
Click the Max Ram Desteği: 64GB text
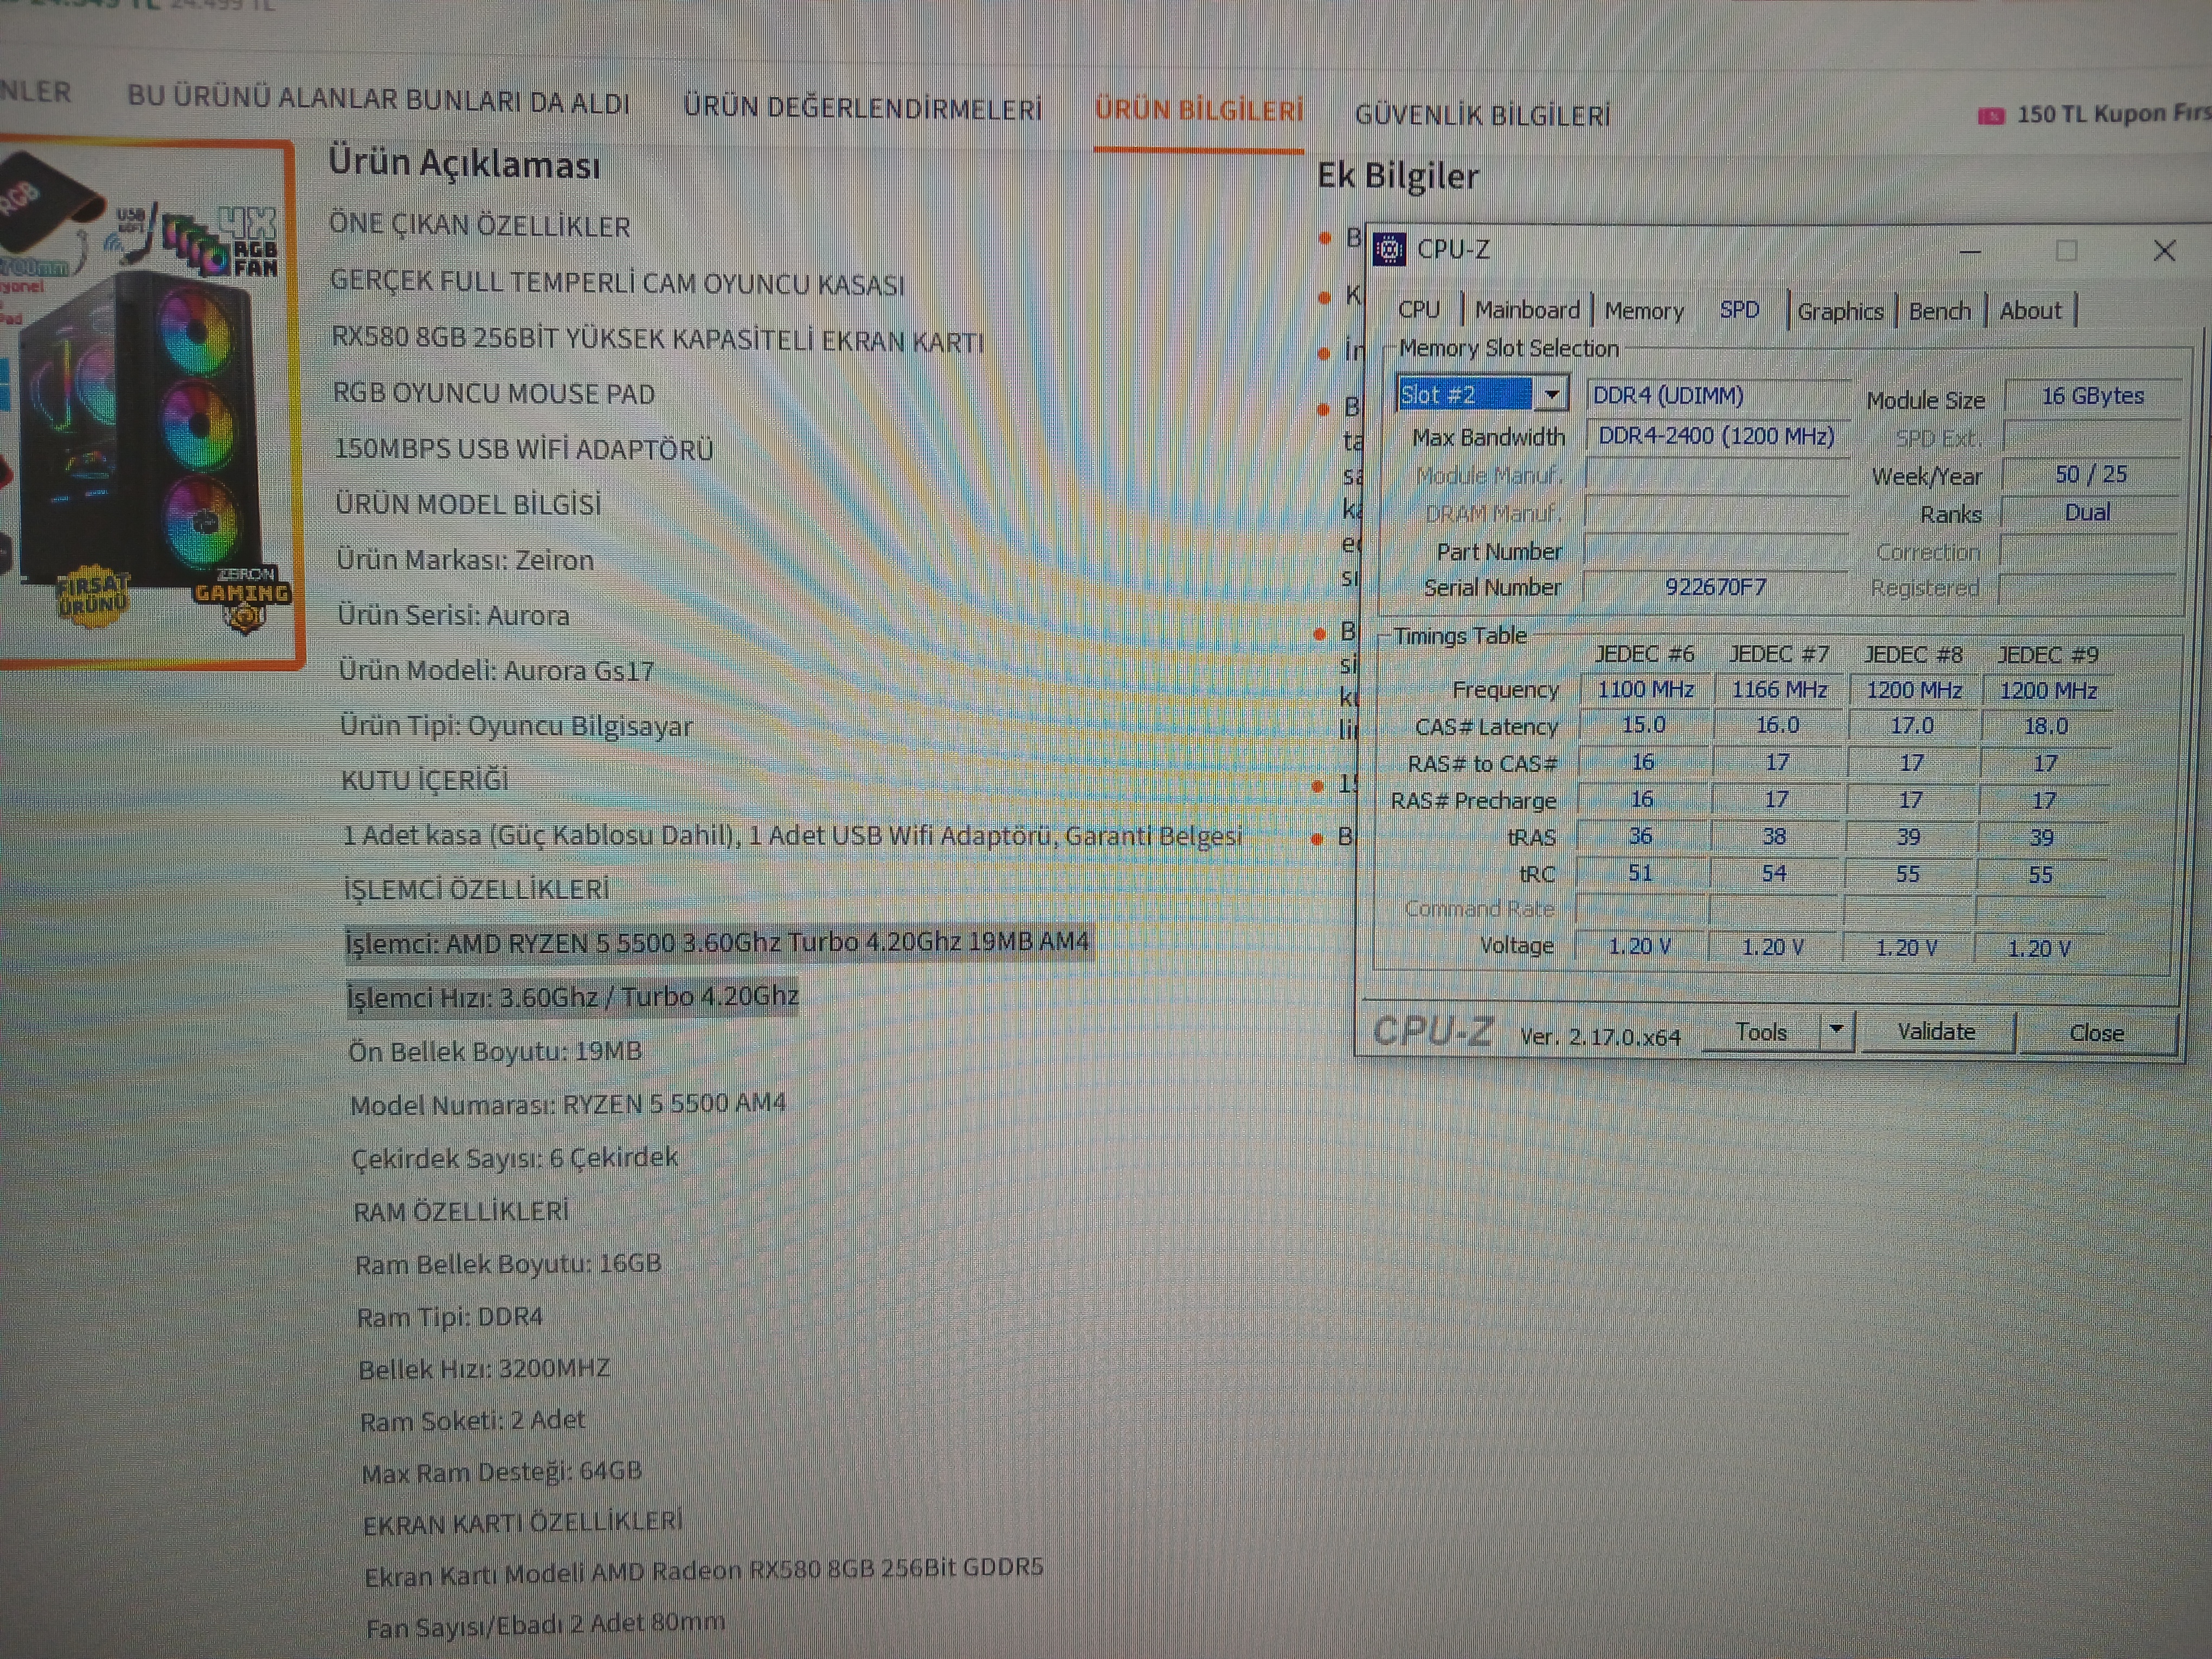(x=502, y=1473)
